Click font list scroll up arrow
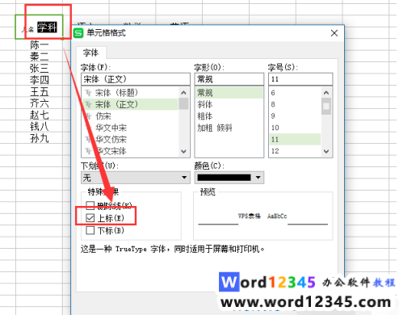399x315 pixels. pyautogui.click(x=183, y=93)
